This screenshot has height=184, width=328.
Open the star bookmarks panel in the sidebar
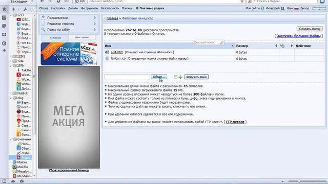tap(4, 9)
